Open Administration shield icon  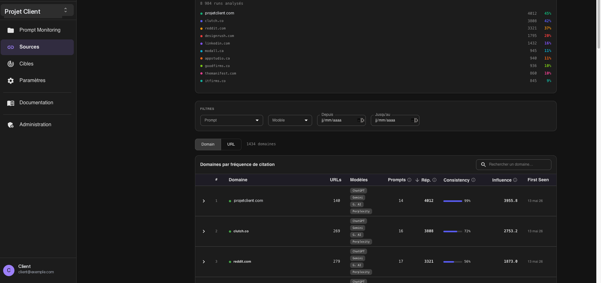pos(11,125)
